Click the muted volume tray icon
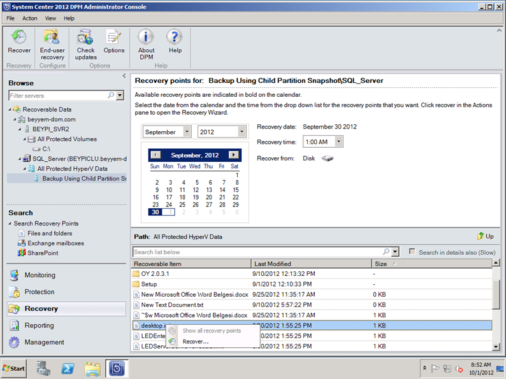This screenshot has height=379, width=506. tap(459, 368)
